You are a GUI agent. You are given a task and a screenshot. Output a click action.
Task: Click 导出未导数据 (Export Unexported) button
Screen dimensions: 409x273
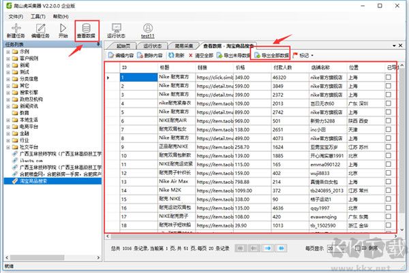click(x=233, y=55)
